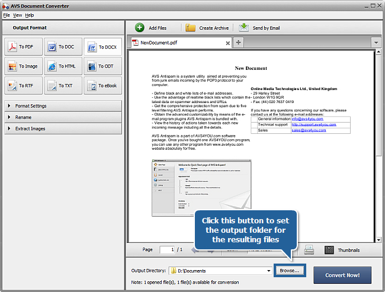Open the Help menu
Viewport: 385px width, 292px height.
pos(30,15)
